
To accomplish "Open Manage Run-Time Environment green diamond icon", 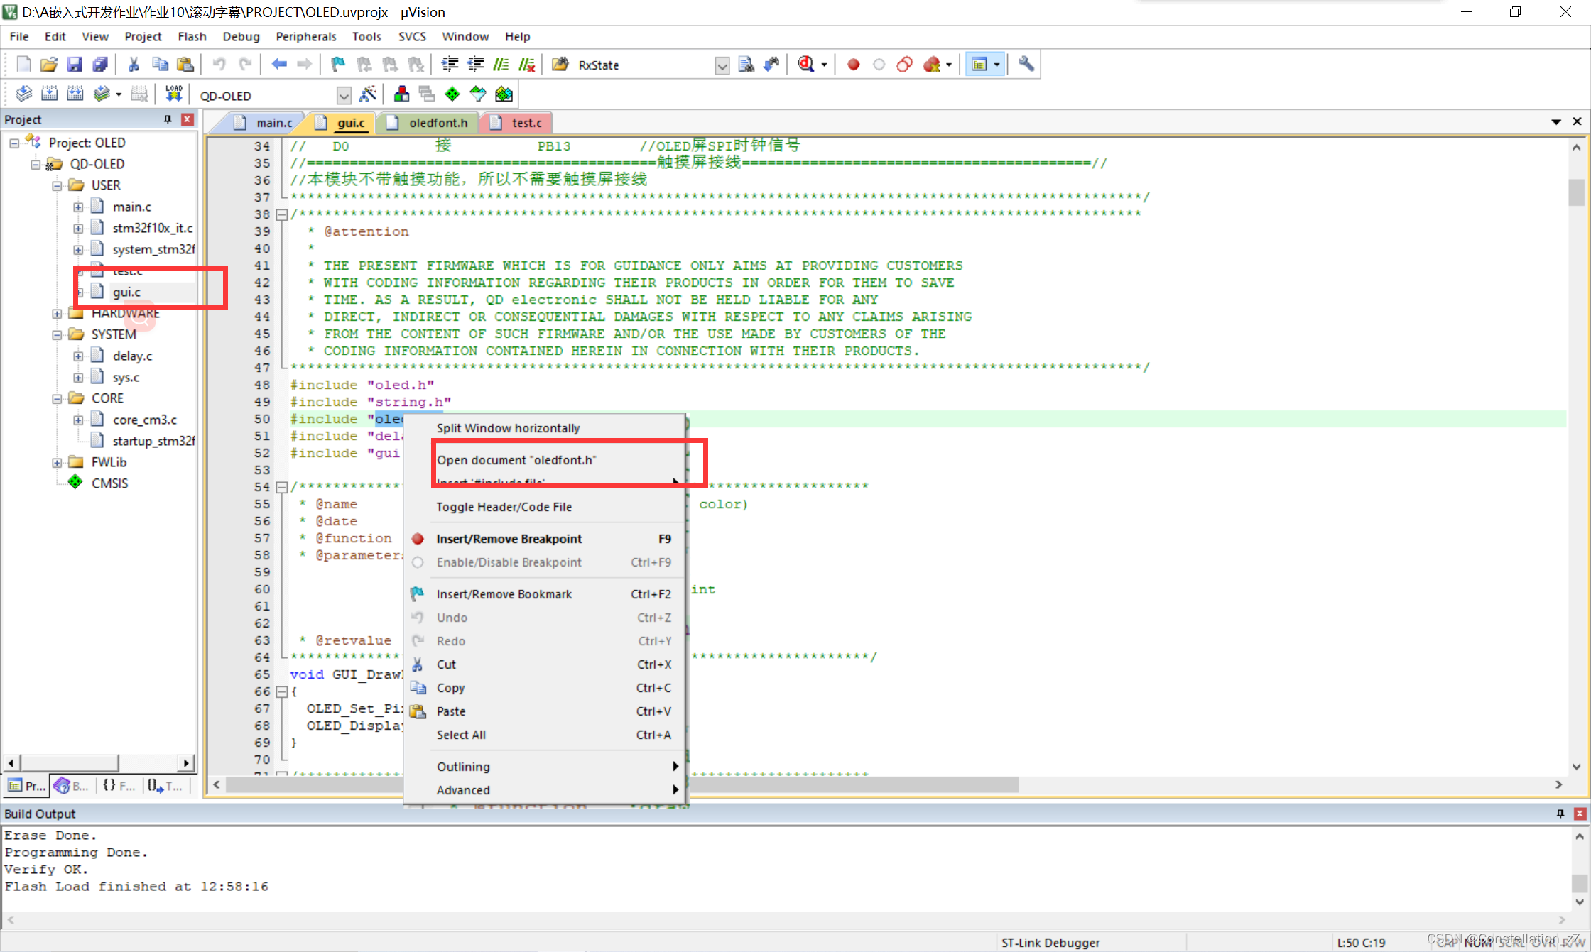I will (452, 94).
